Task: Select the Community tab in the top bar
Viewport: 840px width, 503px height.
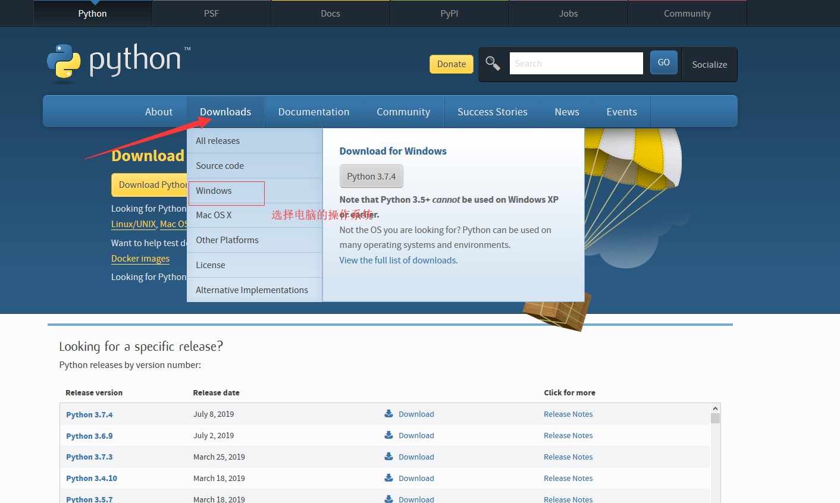Action: (688, 14)
